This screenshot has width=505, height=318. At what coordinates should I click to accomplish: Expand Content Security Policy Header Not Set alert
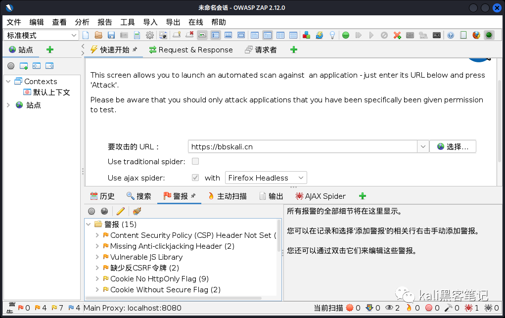pos(97,235)
